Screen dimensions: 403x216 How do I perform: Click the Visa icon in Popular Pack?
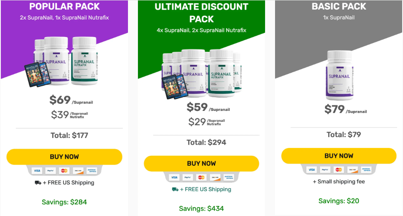[37, 171]
